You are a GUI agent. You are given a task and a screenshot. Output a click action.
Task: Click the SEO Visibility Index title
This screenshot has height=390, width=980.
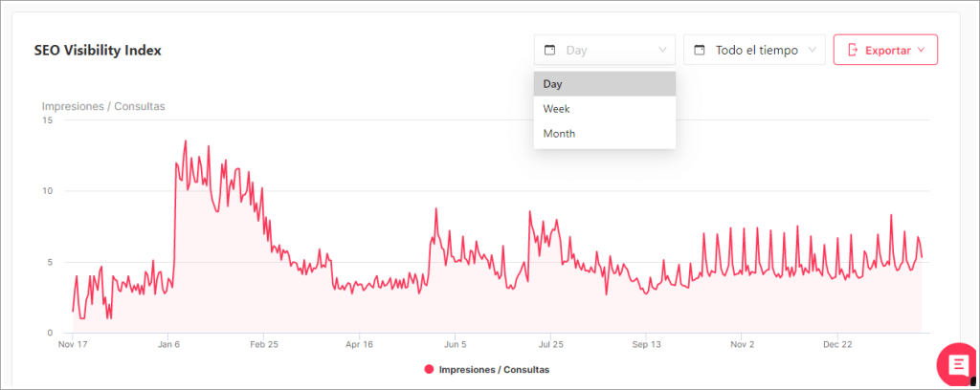98,51
